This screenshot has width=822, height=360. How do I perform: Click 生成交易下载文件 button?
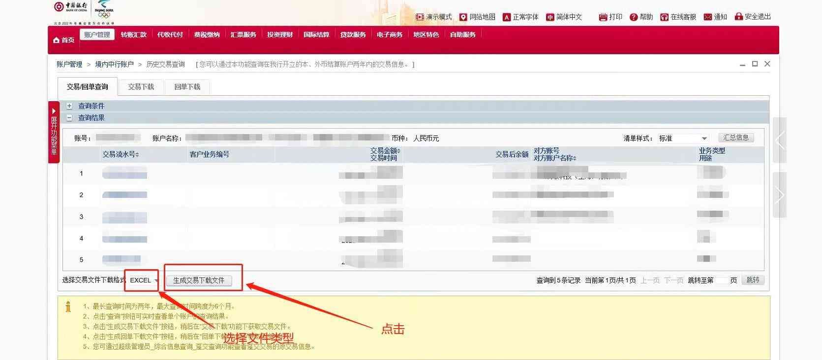[199, 280]
